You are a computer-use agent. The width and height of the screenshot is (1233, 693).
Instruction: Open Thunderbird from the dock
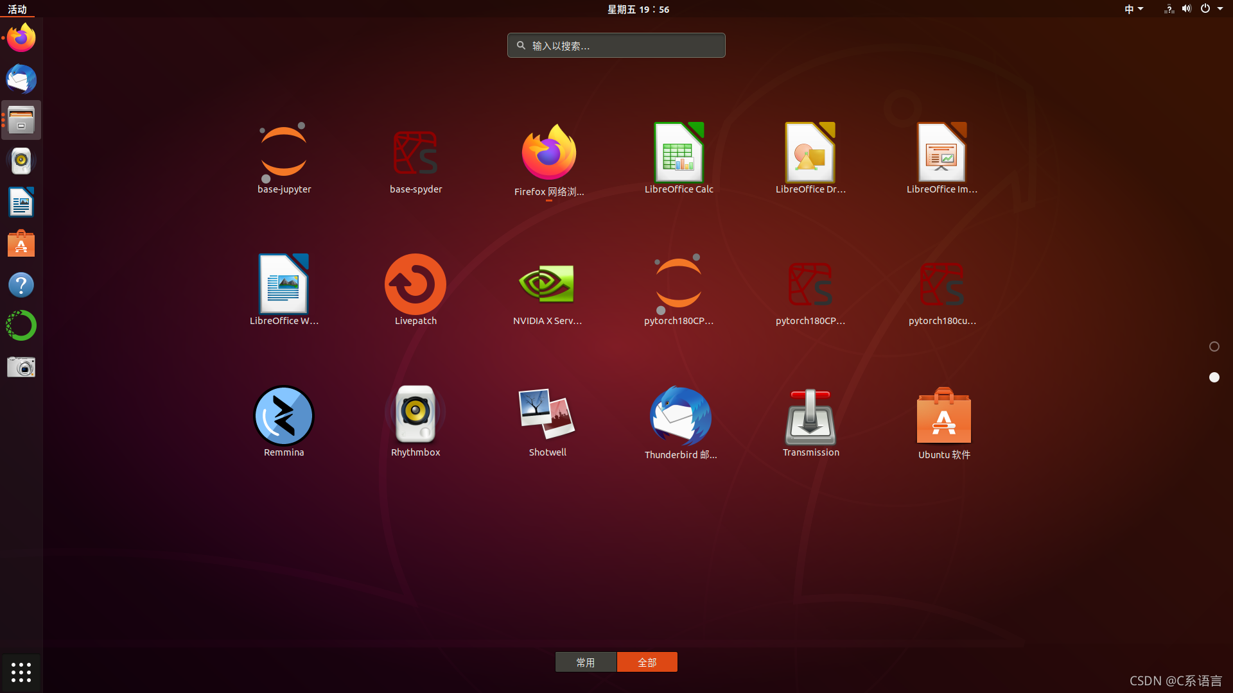[21, 79]
